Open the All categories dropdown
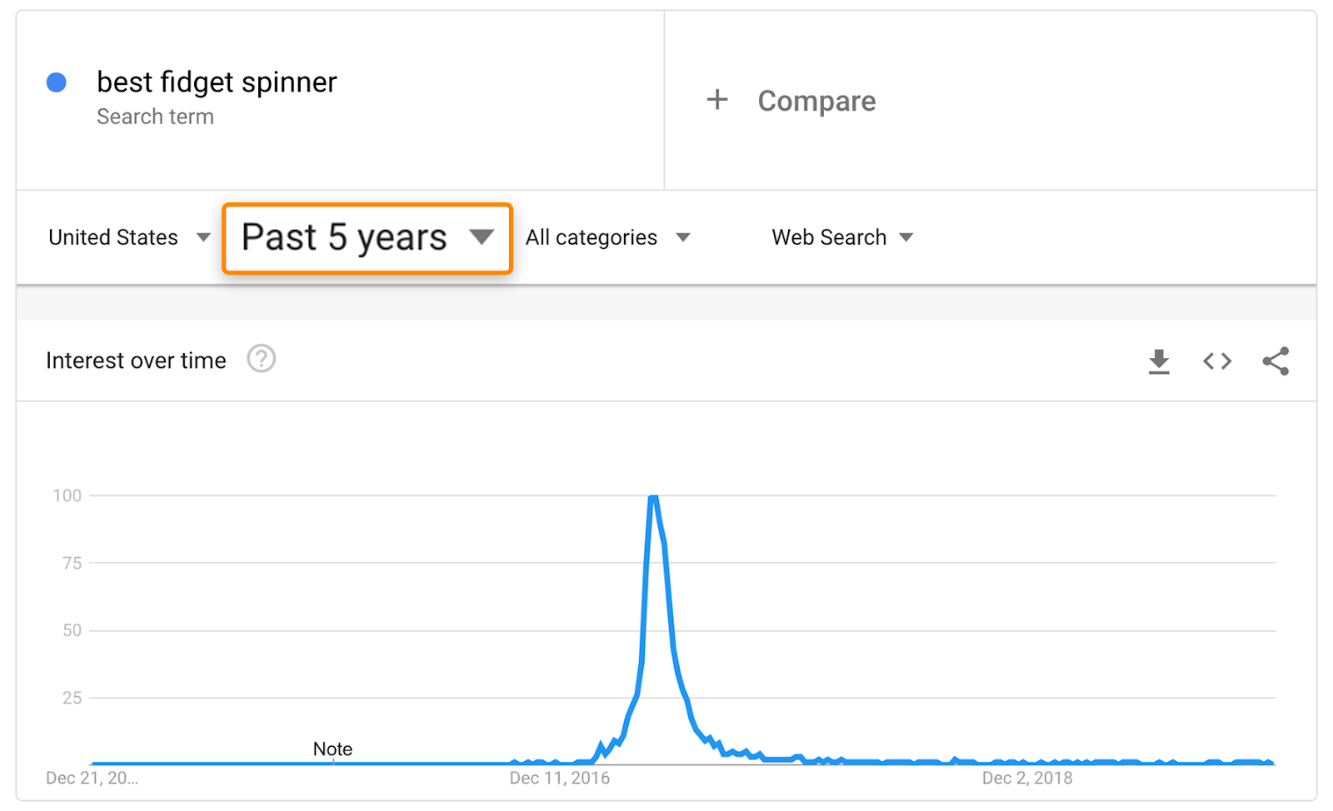This screenshot has height=811, width=1333. tap(607, 238)
